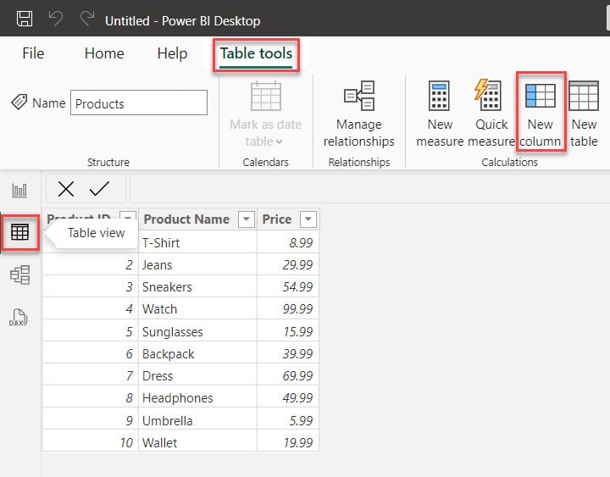Undo the last action
610x477 pixels.
coord(56,19)
